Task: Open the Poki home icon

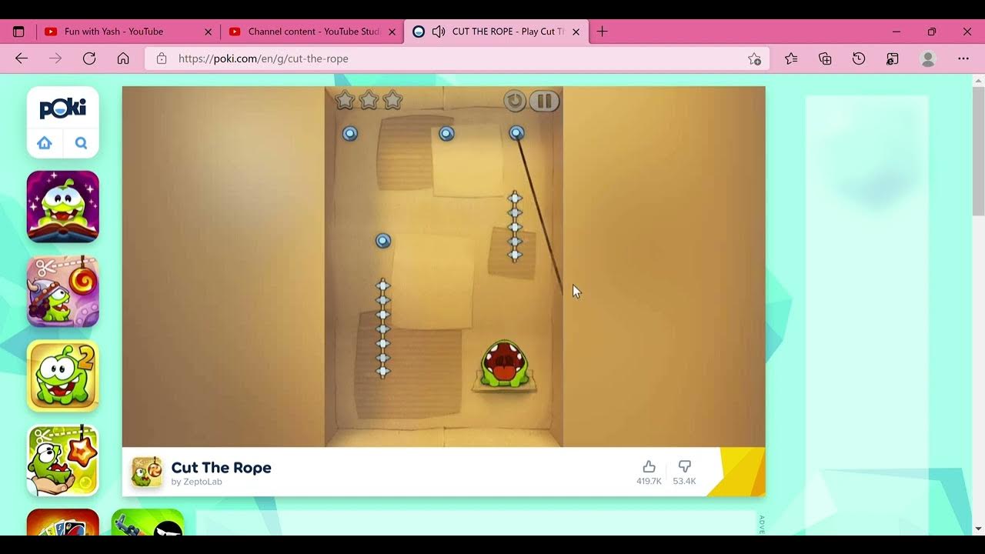Action: pyautogui.click(x=45, y=143)
